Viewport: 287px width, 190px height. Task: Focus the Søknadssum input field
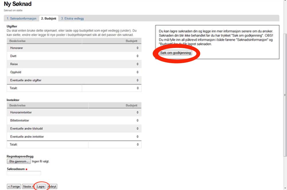tap(24, 173)
